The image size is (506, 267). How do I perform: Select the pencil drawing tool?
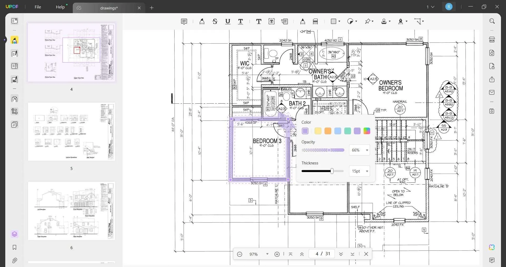[x=303, y=22]
